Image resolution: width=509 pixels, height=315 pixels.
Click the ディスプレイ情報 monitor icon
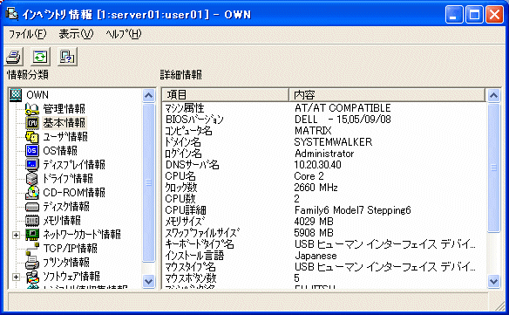(x=32, y=165)
